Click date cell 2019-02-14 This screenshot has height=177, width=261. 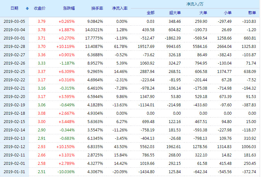point(14,130)
